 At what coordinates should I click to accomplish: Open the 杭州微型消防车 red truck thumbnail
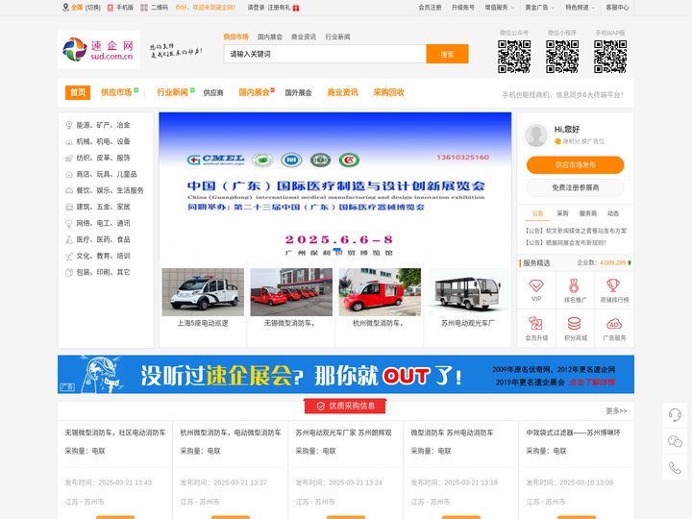pyautogui.click(x=380, y=292)
